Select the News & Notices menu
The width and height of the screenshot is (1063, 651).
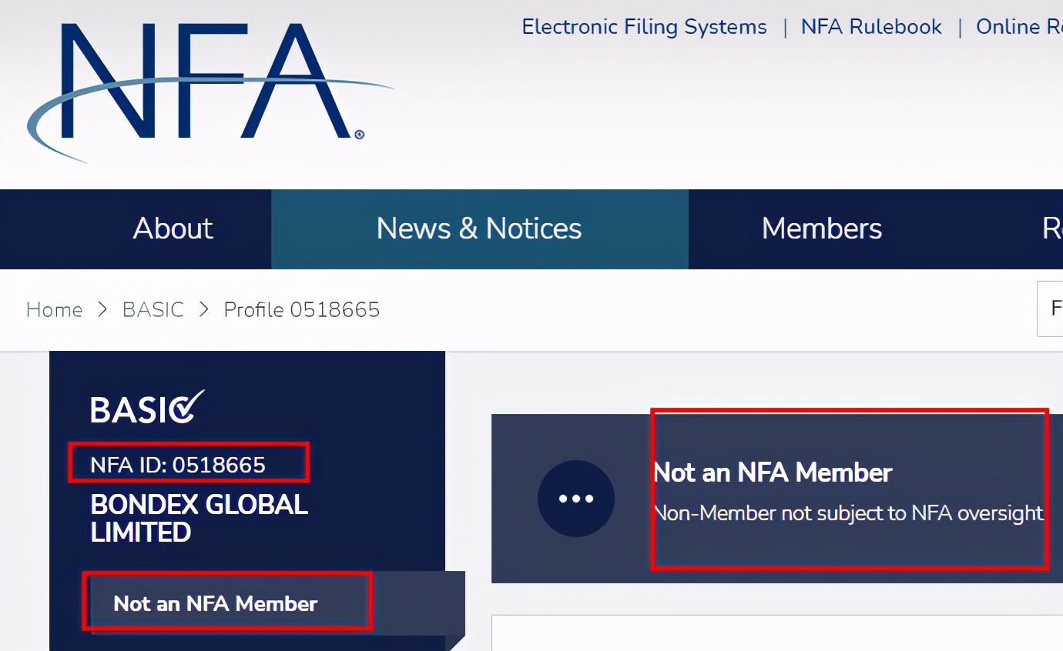[479, 229]
